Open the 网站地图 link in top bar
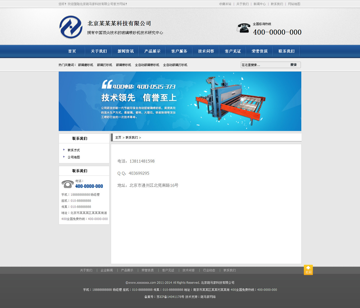 pos(294,4)
